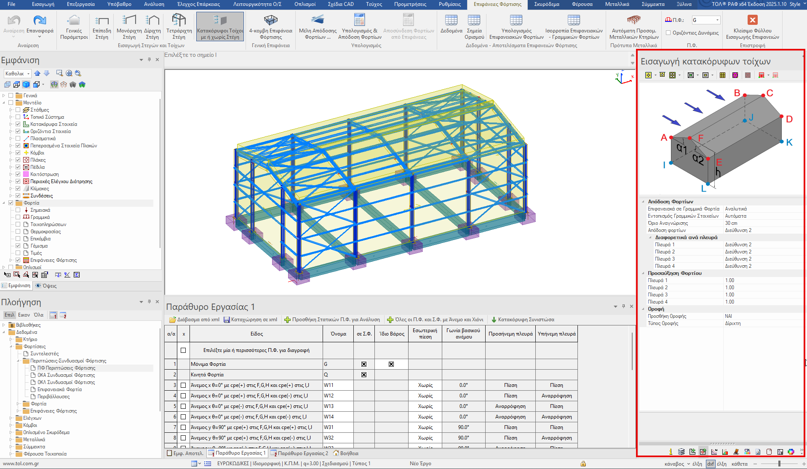
Task: Enable the Ορίζοντες Δυνάμεις checkbox
Action: pyautogui.click(x=668, y=33)
